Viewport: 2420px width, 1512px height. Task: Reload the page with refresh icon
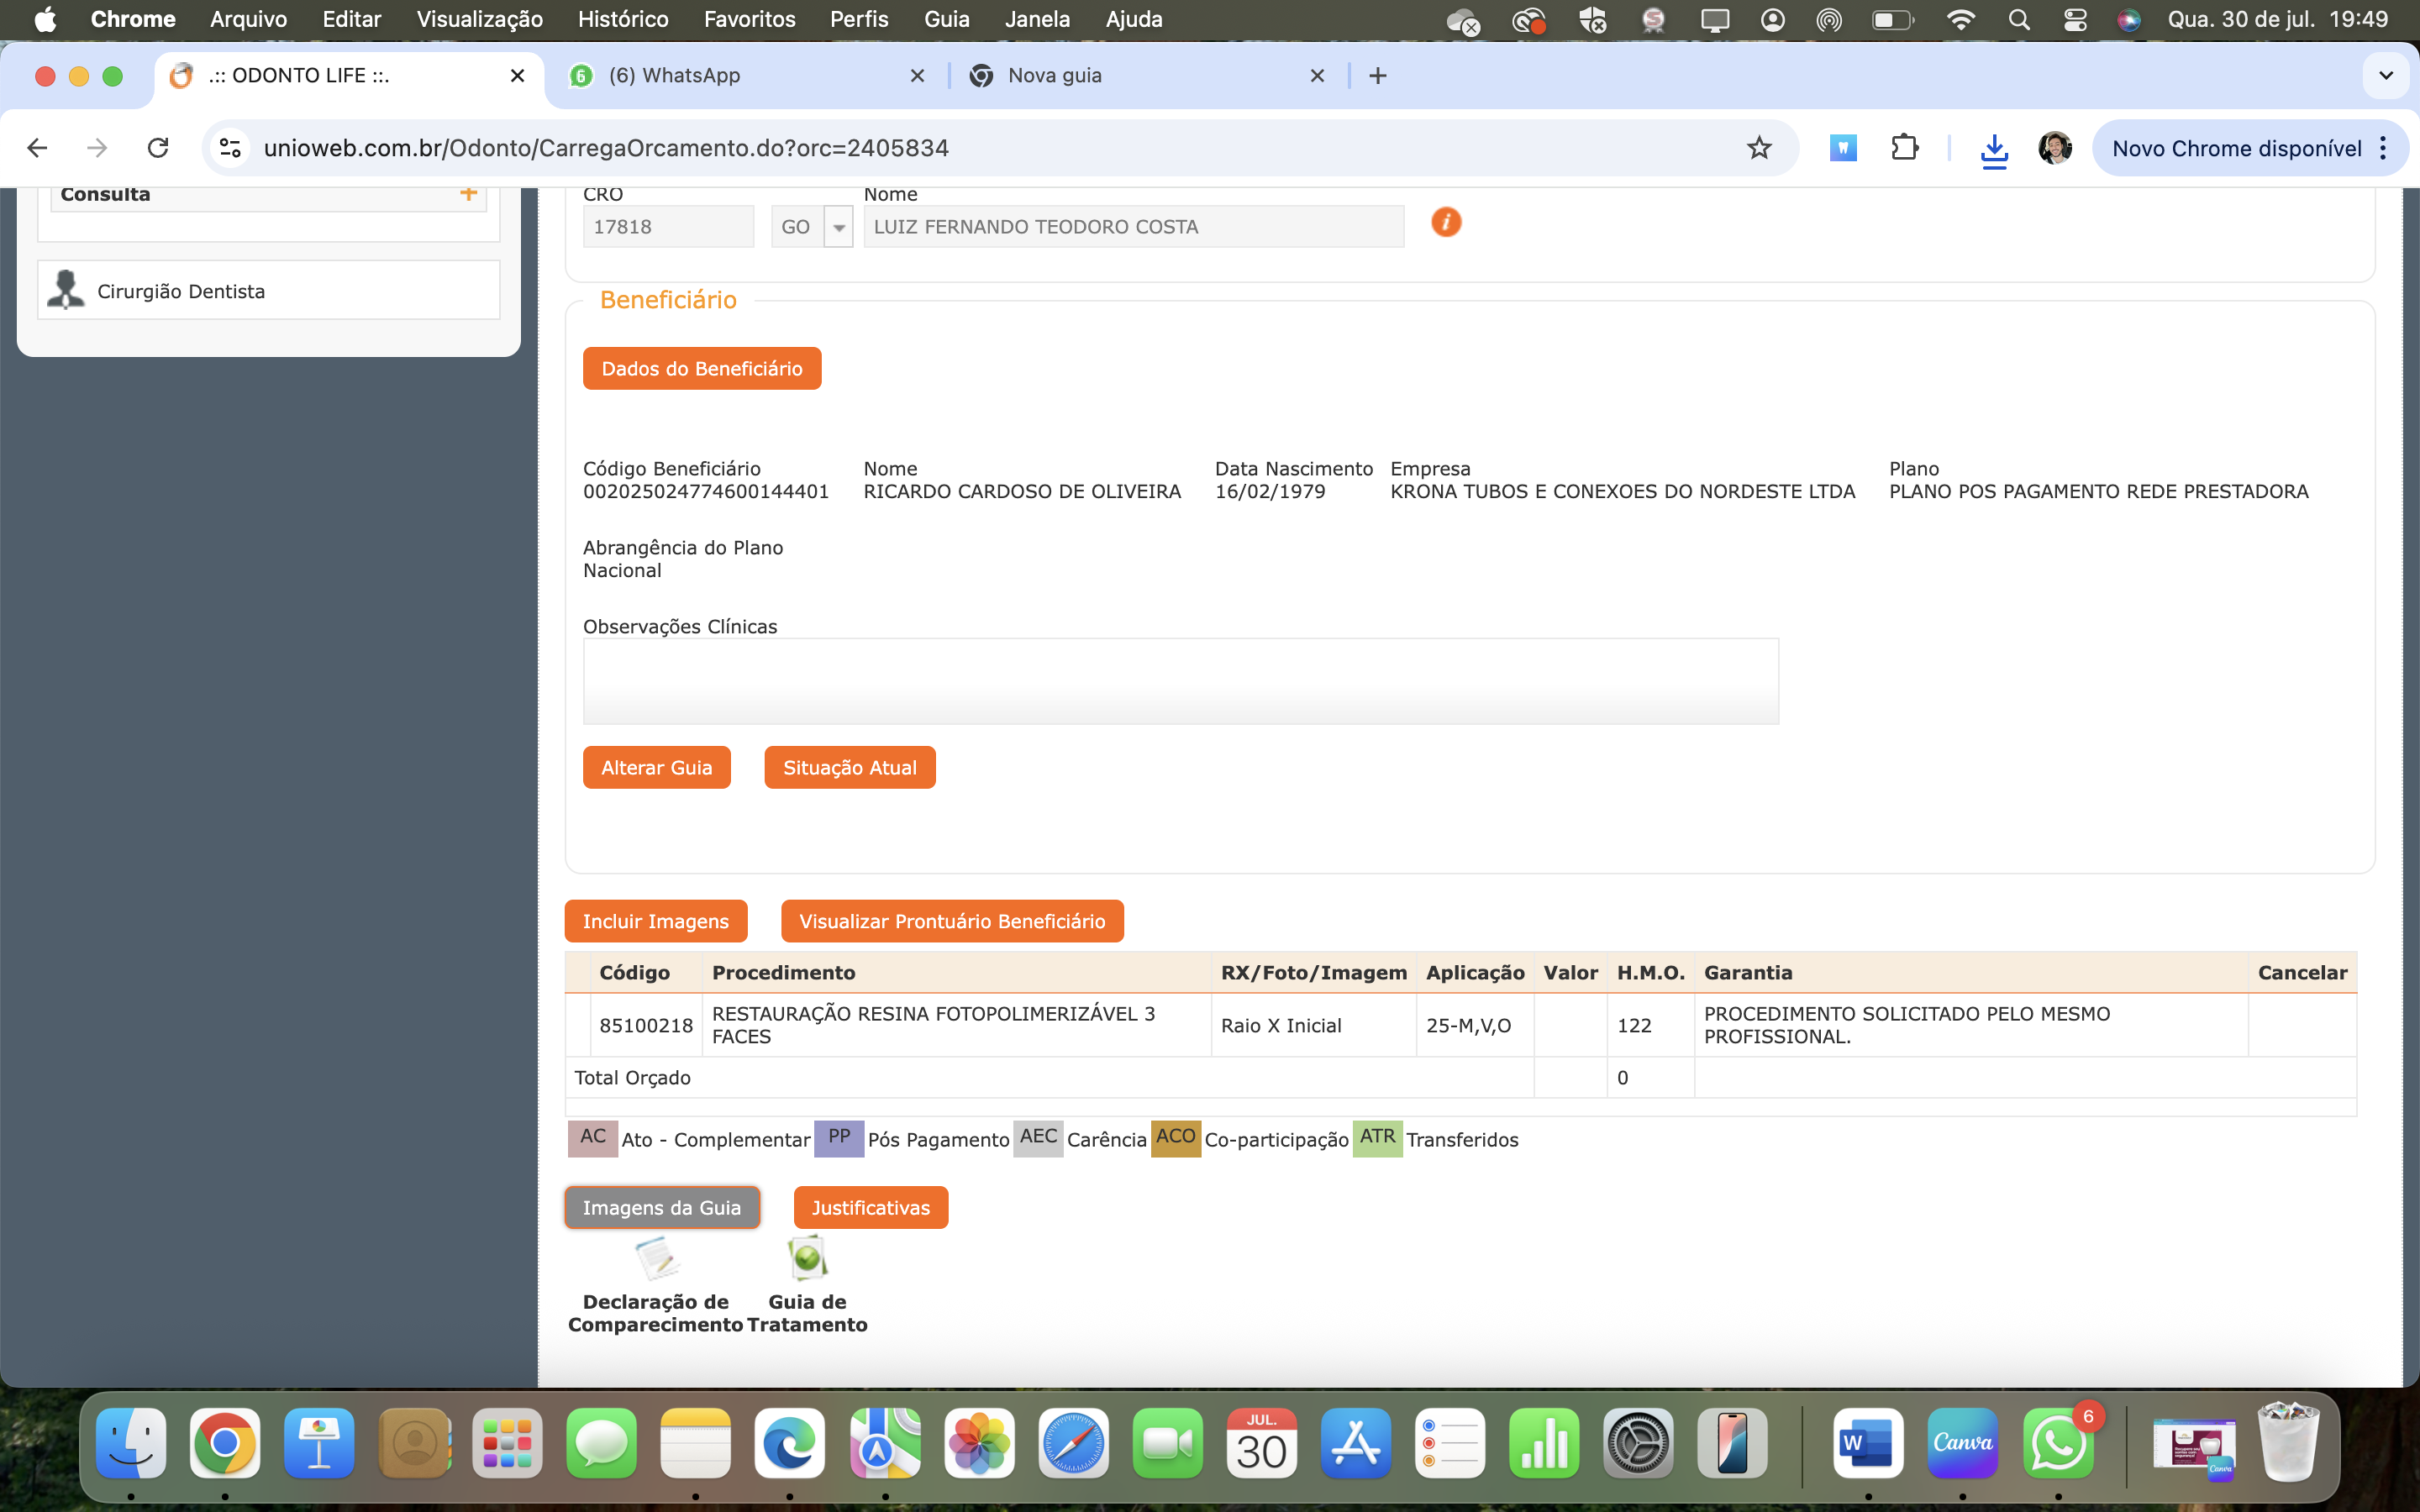coord(158,148)
